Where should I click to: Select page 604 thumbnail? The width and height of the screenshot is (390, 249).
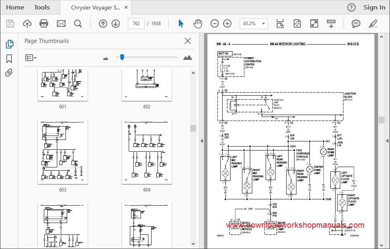point(147,152)
